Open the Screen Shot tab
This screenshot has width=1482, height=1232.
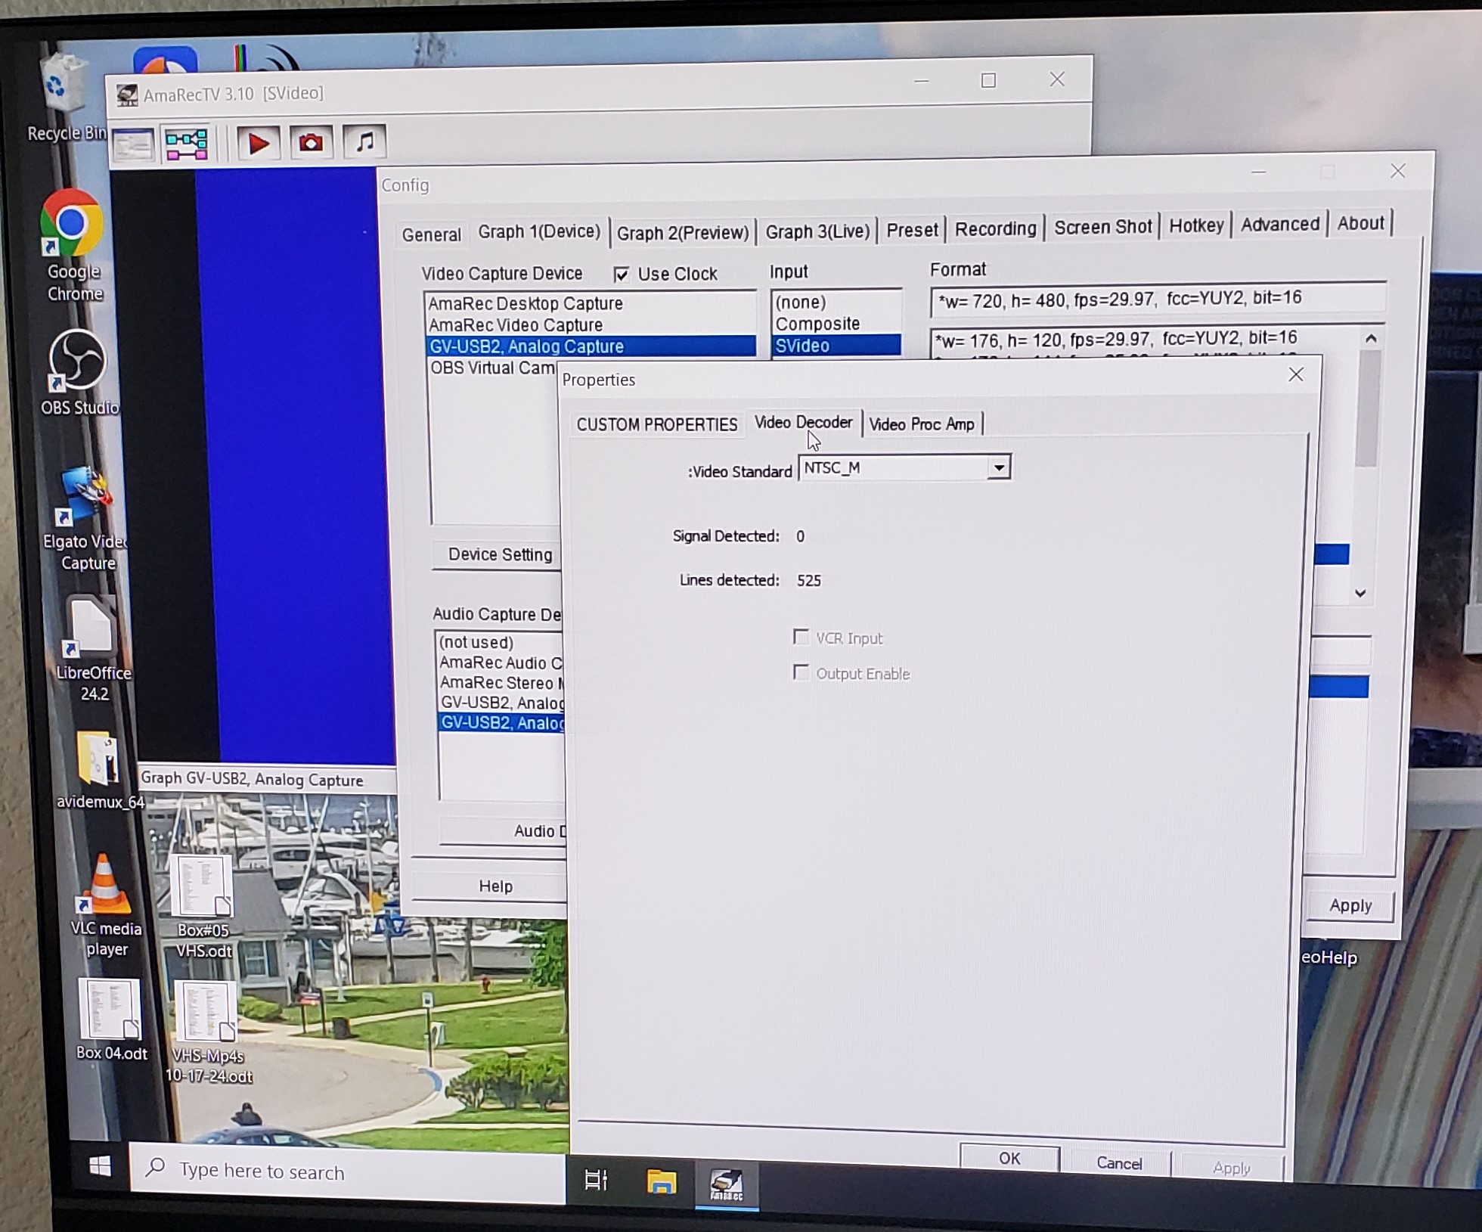pos(1102,227)
